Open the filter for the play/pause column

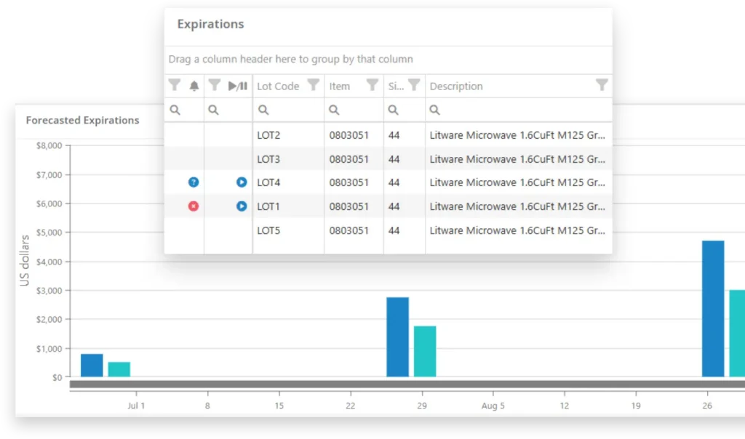coord(215,86)
